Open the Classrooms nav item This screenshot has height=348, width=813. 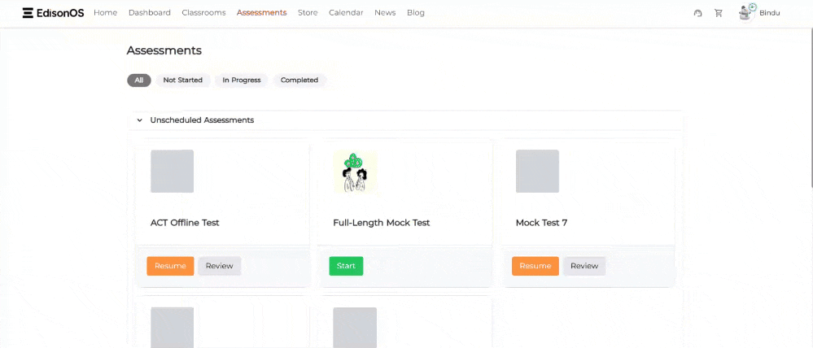click(x=203, y=13)
